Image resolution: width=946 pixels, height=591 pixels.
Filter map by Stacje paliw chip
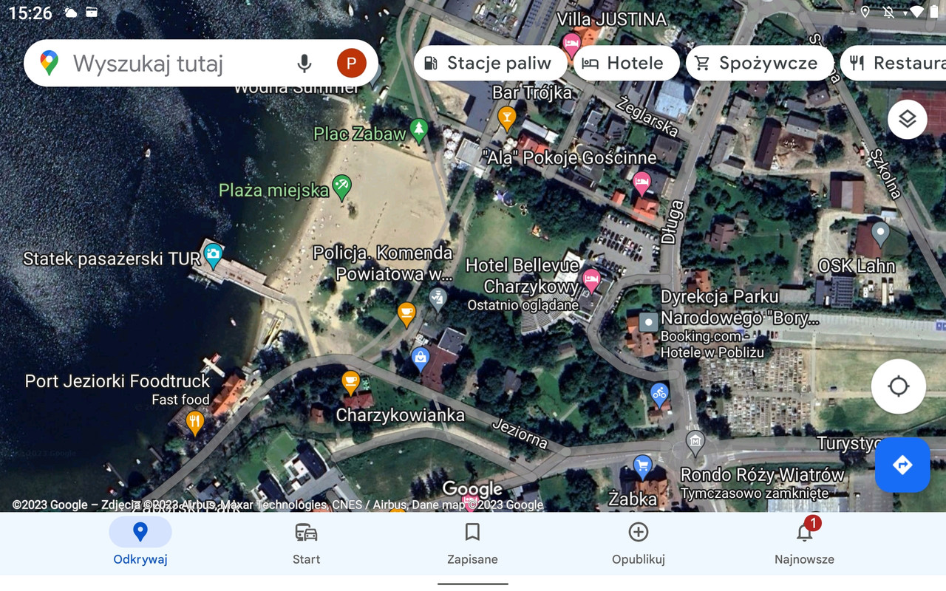click(490, 64)
